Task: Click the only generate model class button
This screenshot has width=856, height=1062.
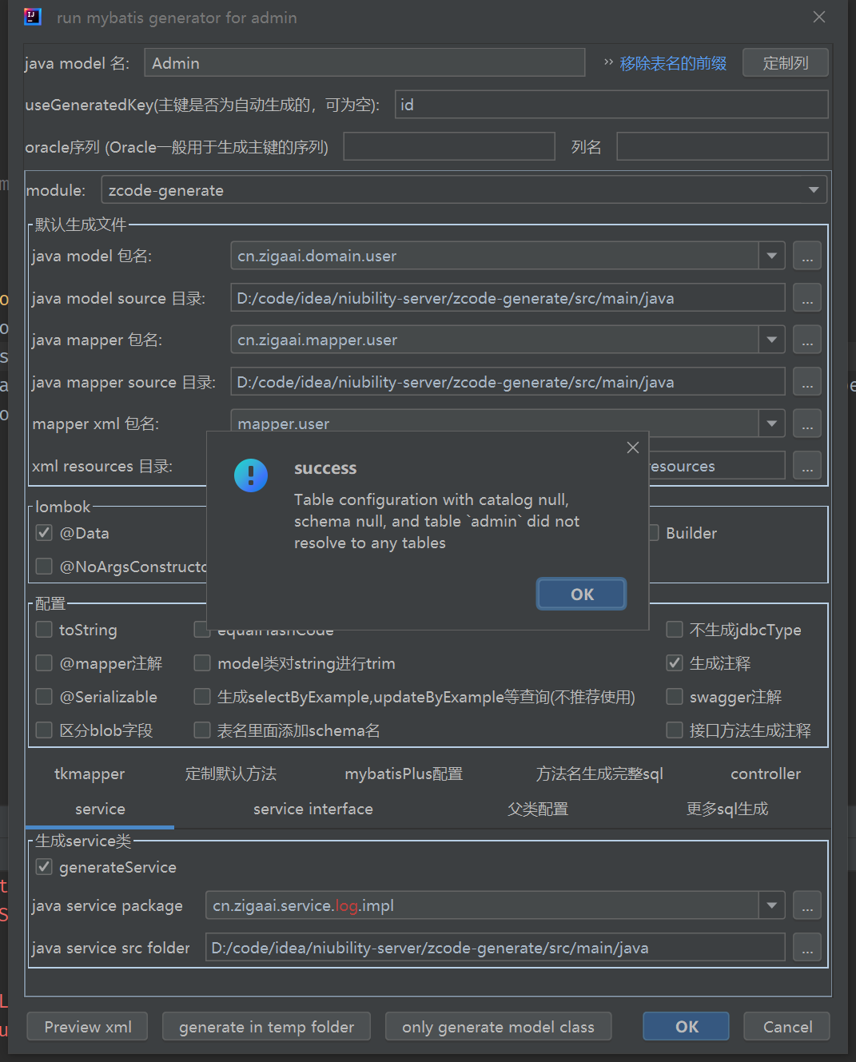Action: [x=498, y=1026]
